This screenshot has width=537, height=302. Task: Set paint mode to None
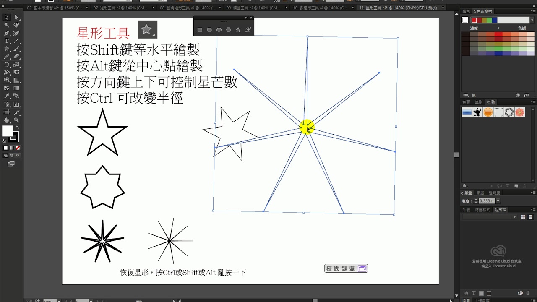(x=18, y=148)
